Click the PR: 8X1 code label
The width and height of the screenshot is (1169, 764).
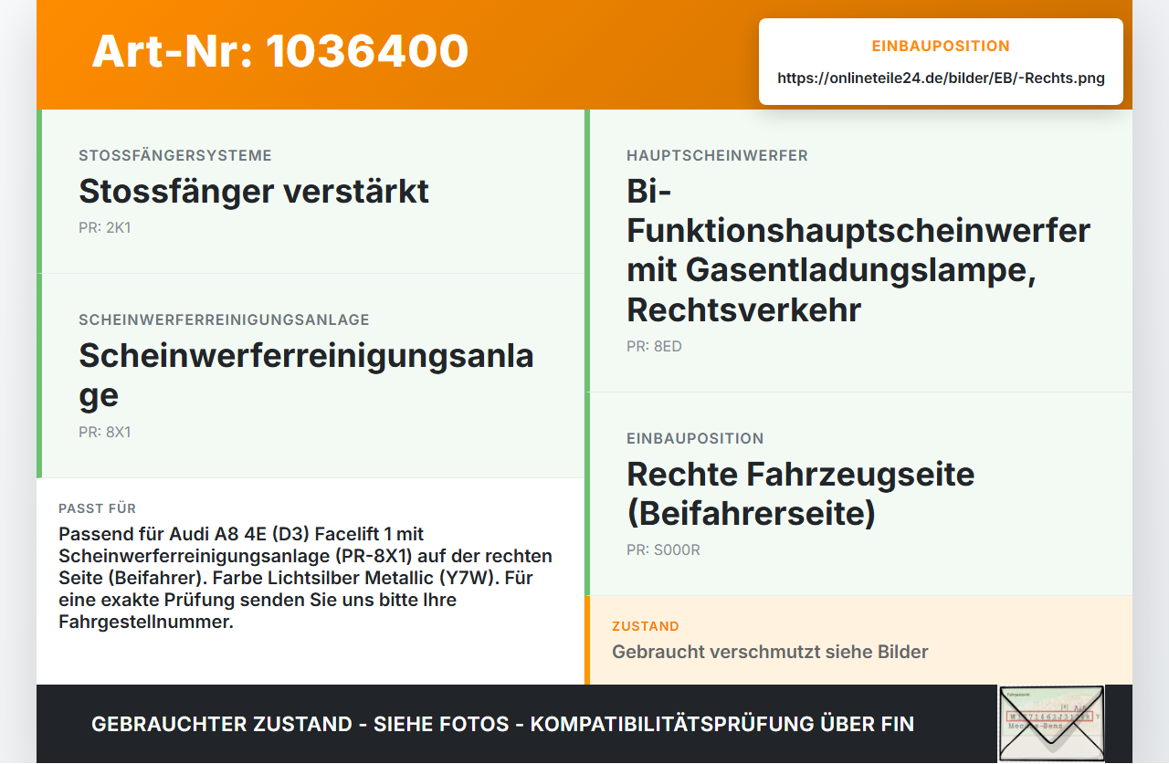pyautogui.click(x=105, y=433)
